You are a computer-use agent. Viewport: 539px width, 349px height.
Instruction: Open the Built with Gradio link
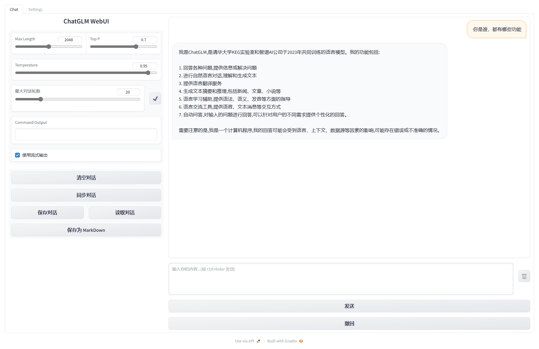pos(282,341)
